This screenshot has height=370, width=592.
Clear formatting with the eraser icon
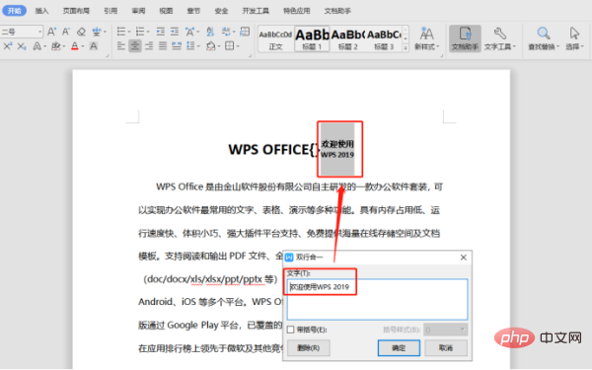81,32
